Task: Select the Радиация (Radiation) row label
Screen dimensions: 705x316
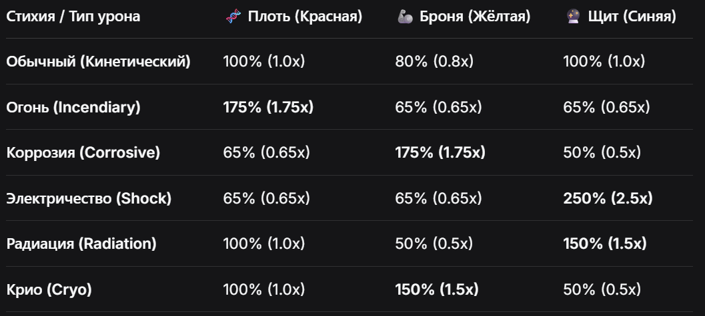Action: coord(81,243)
